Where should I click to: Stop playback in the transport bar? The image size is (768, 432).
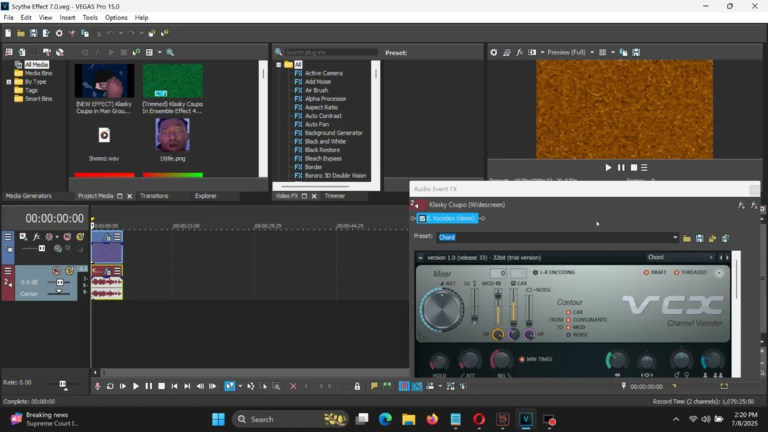(161, 386)
